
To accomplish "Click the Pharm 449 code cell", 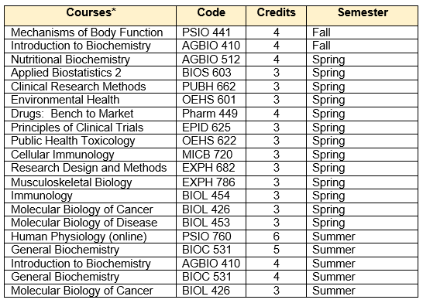I will coord(211,114).
